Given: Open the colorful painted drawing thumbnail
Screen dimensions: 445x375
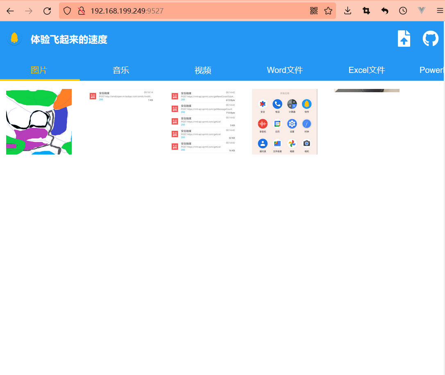Looking at the screenshot, I should pyautogui.click(x=39, y=122).
